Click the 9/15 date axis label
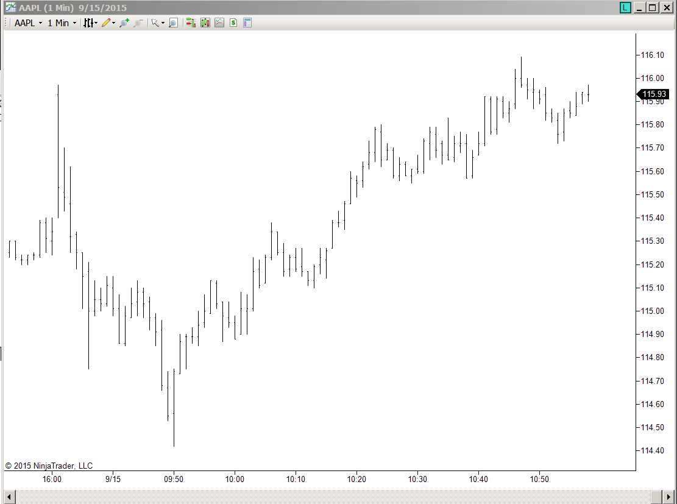The height and width of the screenshot is (504, 677). (x=113, y=480)
